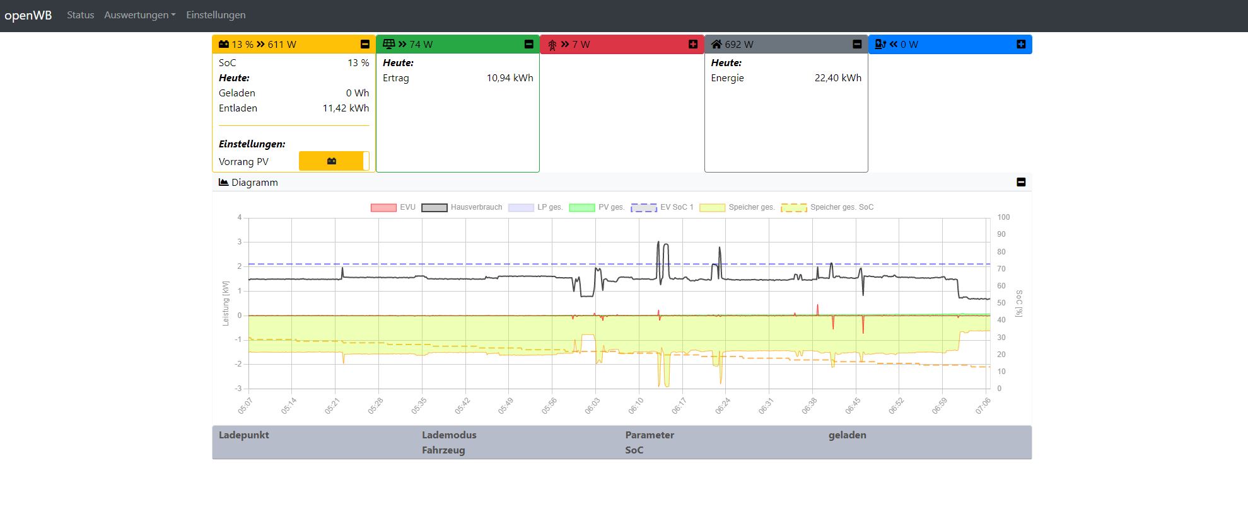Screen dimensions: 1248x524
Task: Expand the red grid power card
Action: tap(692, 44)
